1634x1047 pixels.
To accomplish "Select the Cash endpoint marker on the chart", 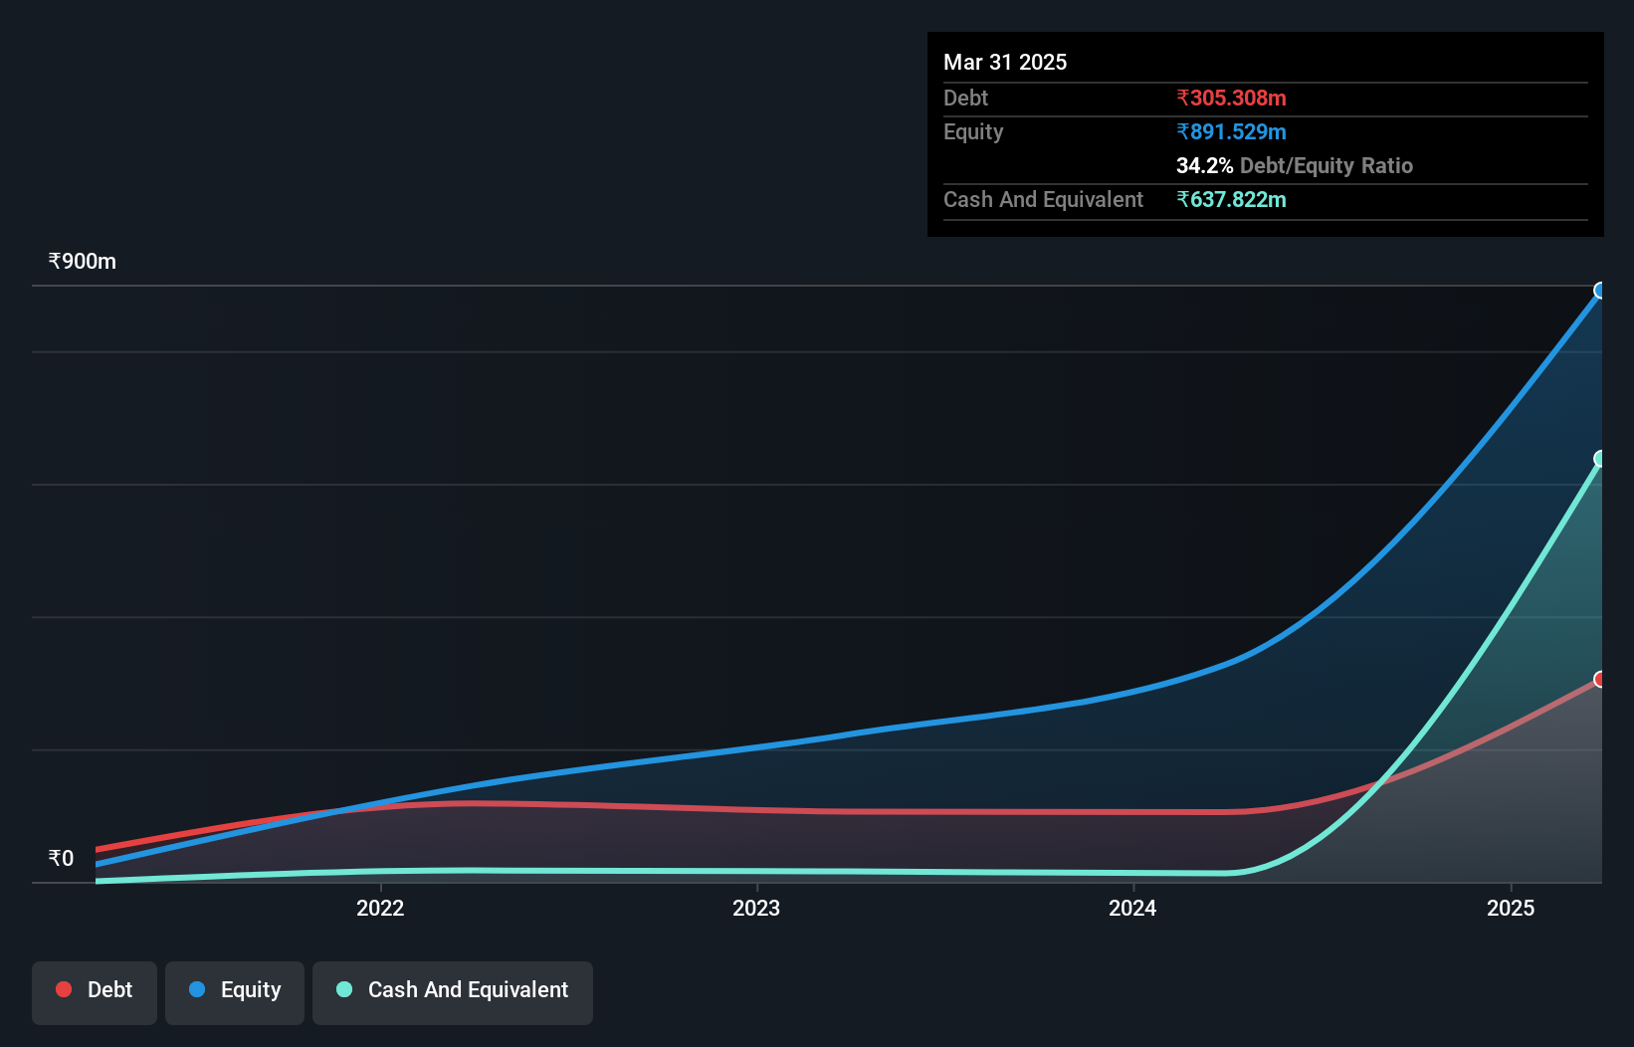I will pos(1599,459).
